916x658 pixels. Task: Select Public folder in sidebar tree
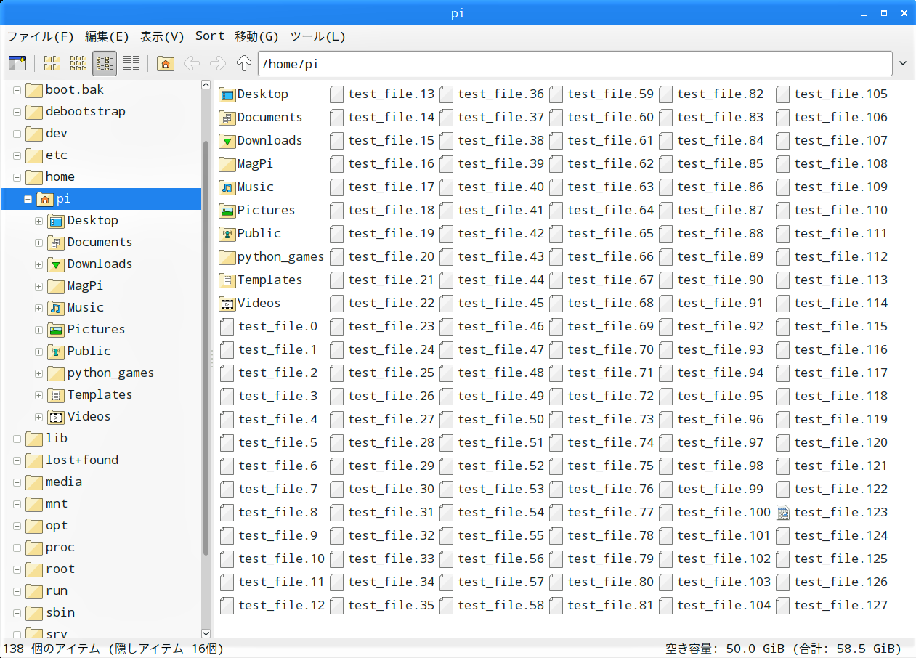coord(89,352)
